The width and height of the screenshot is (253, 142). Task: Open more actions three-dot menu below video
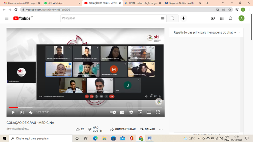(161, 129)
